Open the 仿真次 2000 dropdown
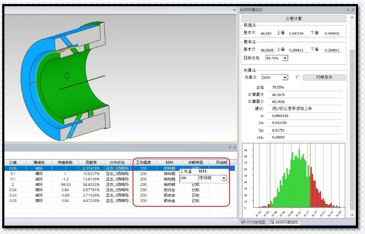The width and height of the screenshot is (365, 234). pyautogui.click(x=285, y=78)
